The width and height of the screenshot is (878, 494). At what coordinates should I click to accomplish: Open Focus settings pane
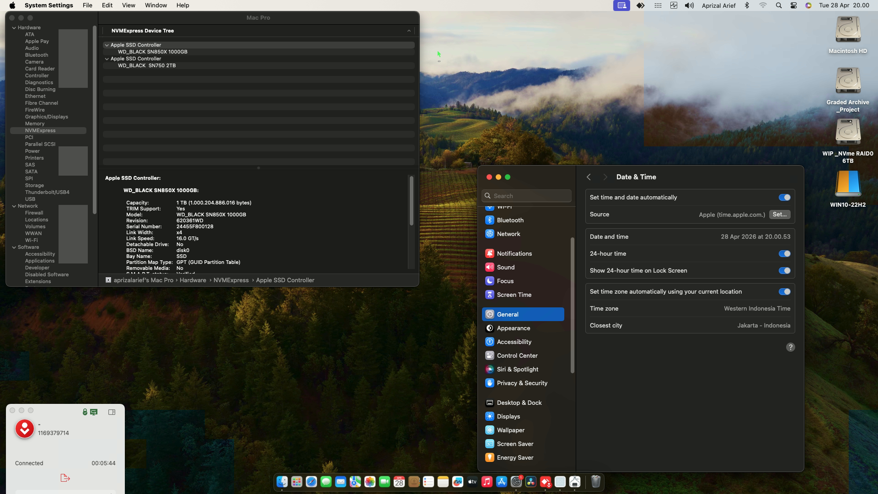[x=523, y=281]
